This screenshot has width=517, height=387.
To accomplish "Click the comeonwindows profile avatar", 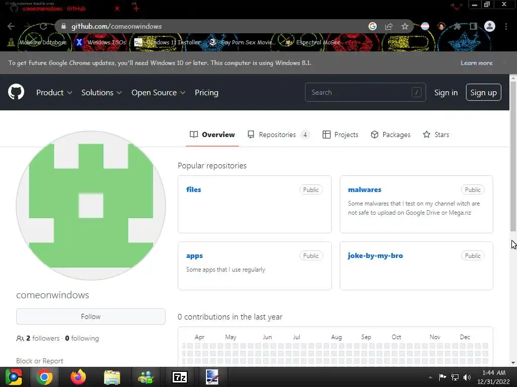I will tap(91, 206).
